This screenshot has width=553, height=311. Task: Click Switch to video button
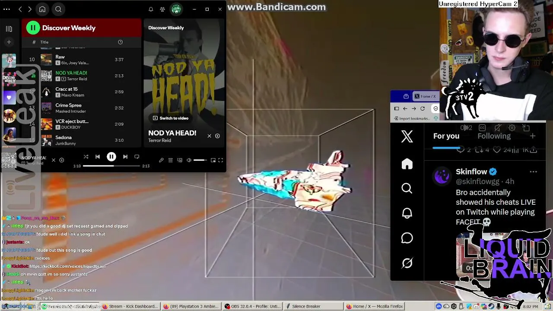coord(171,118)
